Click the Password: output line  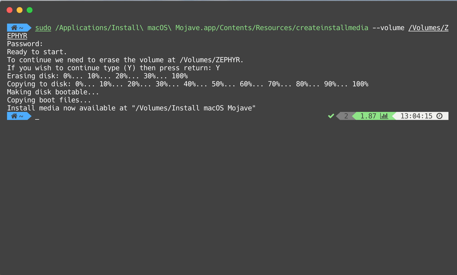point(25,44)
